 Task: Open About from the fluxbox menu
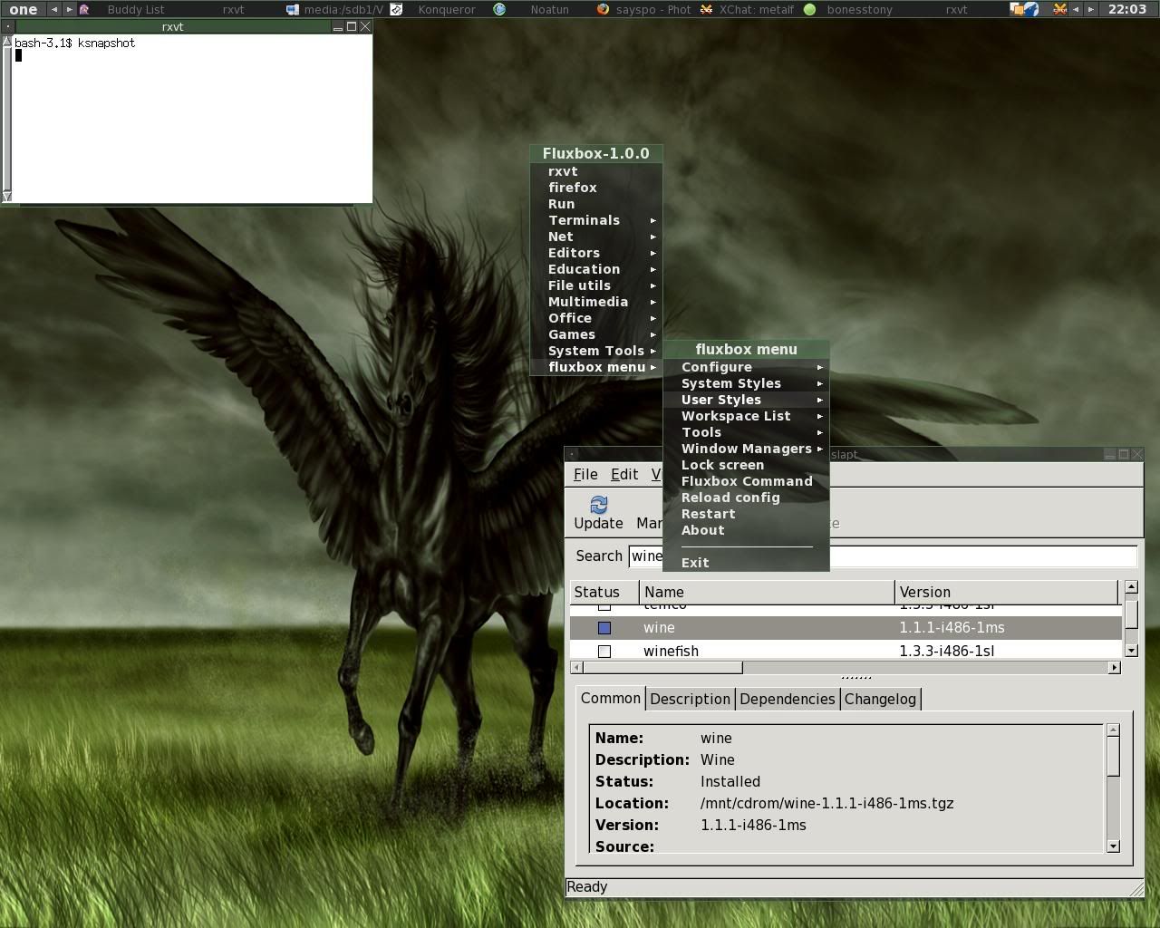click(x=746, y=530)
